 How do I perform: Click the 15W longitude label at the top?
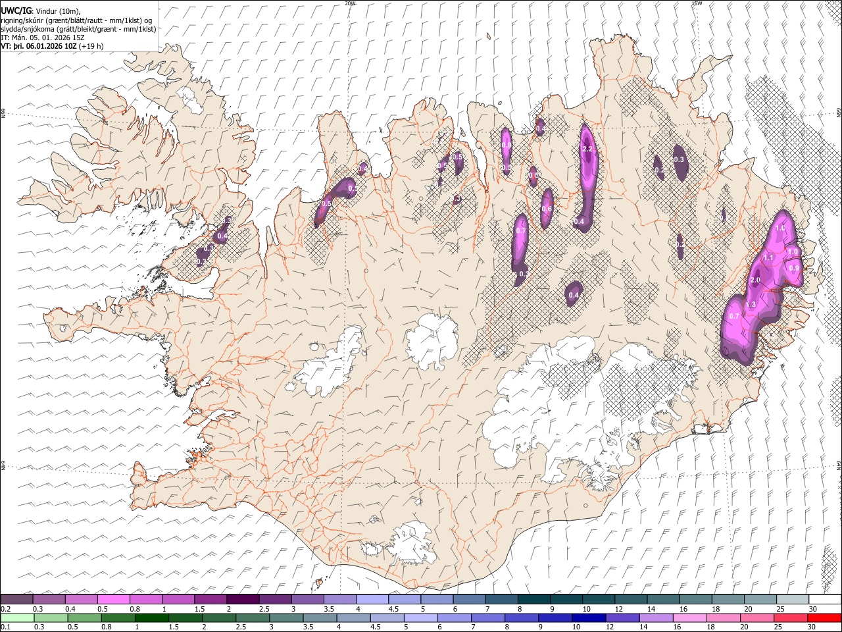point(697,3)
